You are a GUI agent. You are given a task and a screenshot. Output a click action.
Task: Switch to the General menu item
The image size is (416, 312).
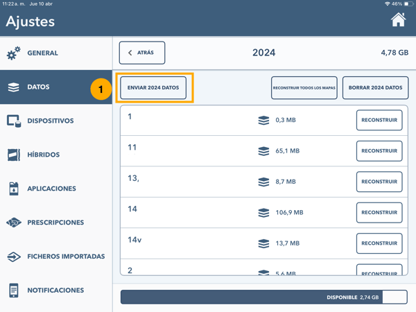[x=56, y=53]
